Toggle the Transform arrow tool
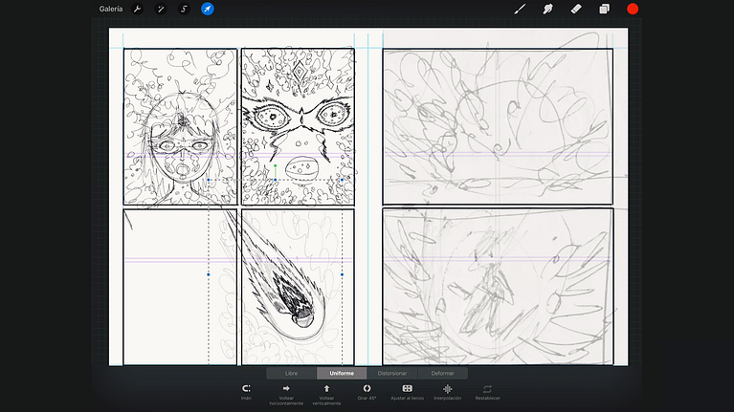 pos(208,10)
